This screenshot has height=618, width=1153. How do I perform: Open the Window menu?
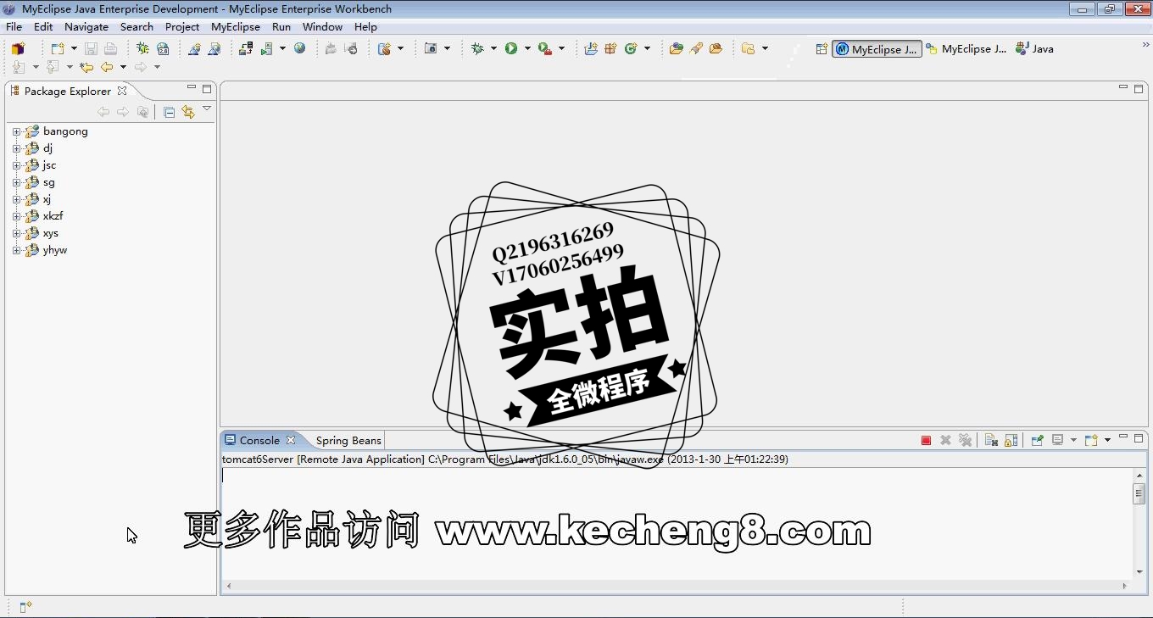click(x=322, y=26)
